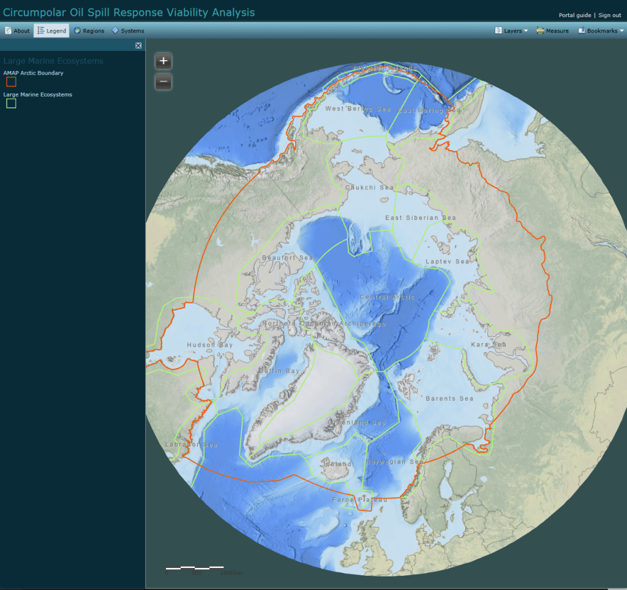627x590 pixels.
Task: Open the Measure tool
Action: click(x=552, y=31)
